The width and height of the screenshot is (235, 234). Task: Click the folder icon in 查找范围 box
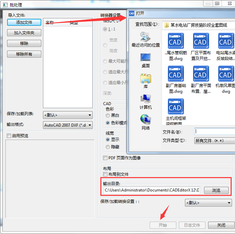pos(167,25)
